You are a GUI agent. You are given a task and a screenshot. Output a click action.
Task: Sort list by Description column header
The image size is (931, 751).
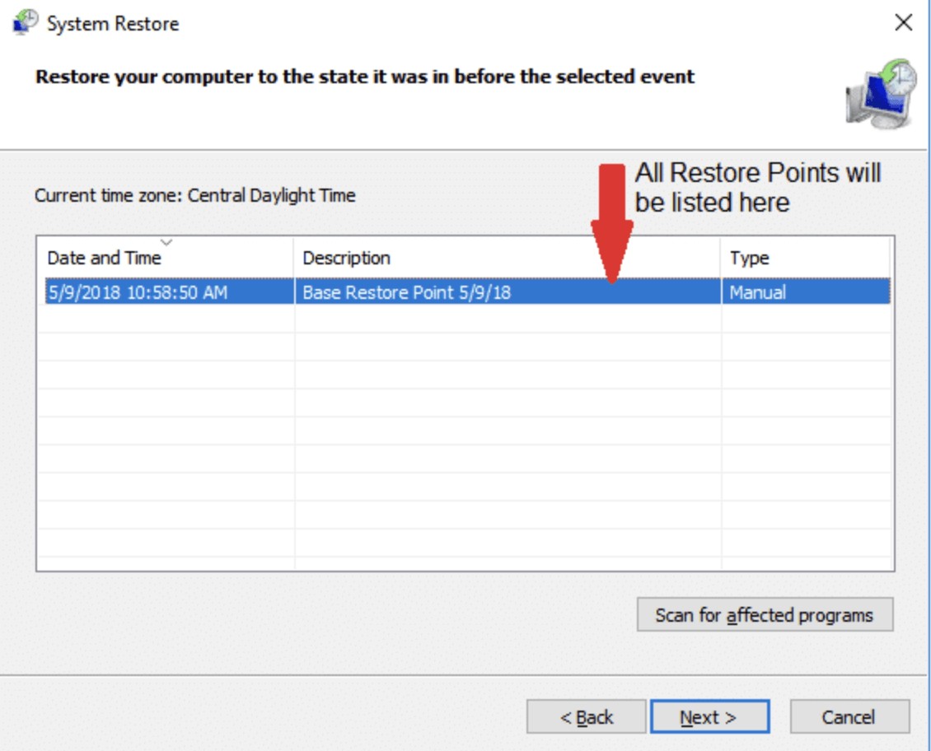(346, 258)
